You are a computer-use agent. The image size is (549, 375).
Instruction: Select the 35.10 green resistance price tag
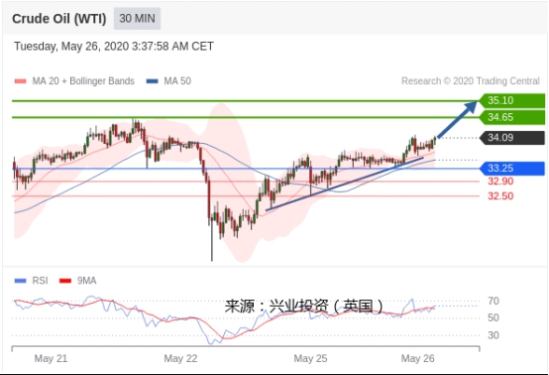pyautogui.click(x=512, y=100)
